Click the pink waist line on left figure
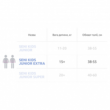110x110 pixels. 6,61
